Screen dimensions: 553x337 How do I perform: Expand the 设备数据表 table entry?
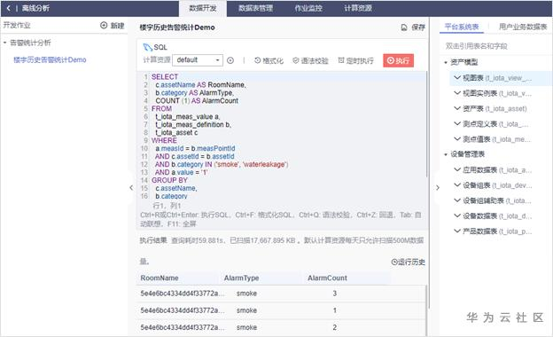click(x=457, y=216)
